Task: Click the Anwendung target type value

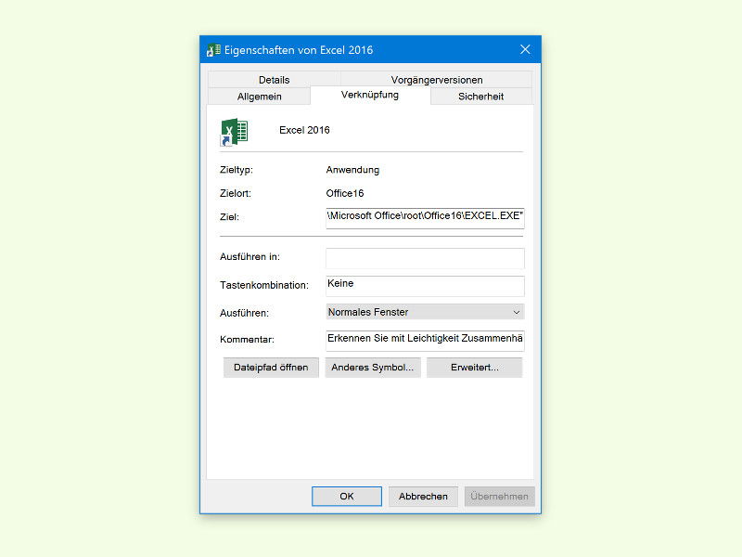Action: point(352,170)
